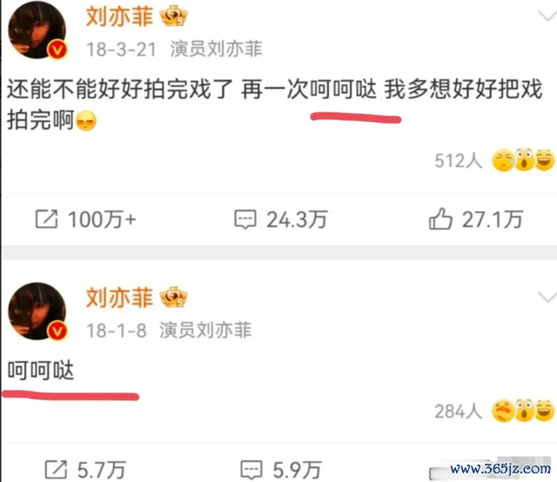Expand chevron menu on the 18-1-8 post

(x=547, y=297)
